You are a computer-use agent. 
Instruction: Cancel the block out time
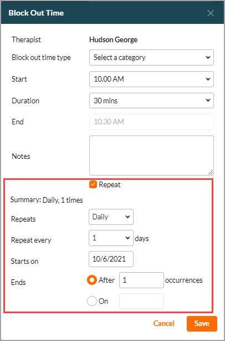[164, 323]
